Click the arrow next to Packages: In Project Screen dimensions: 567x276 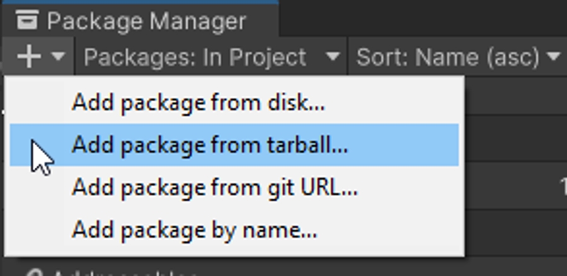point(333,58)
